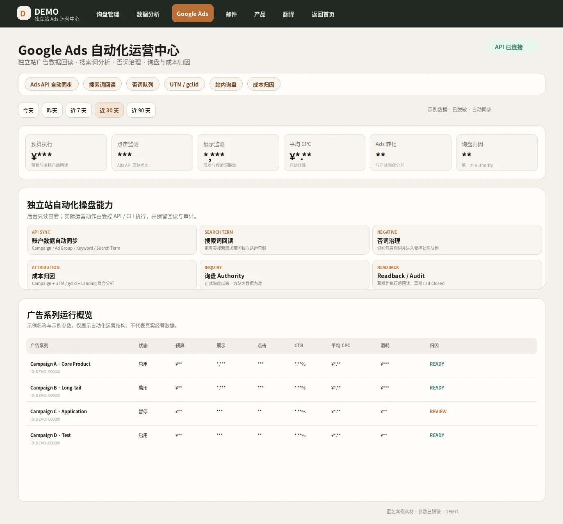Select the 否词队列 pill
This screenshot has height=524, width=563.
(x=143, y=84)
